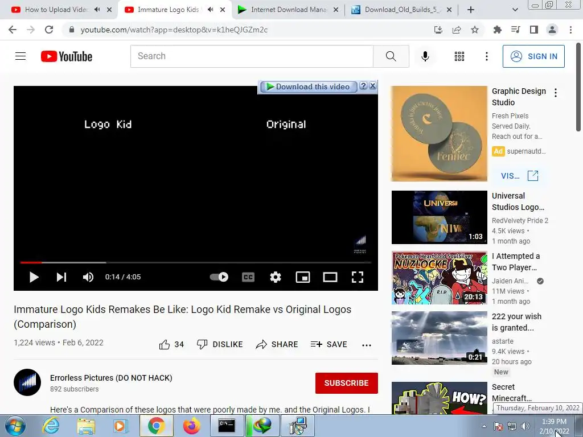Reload the current page

[x=49, y=30]
